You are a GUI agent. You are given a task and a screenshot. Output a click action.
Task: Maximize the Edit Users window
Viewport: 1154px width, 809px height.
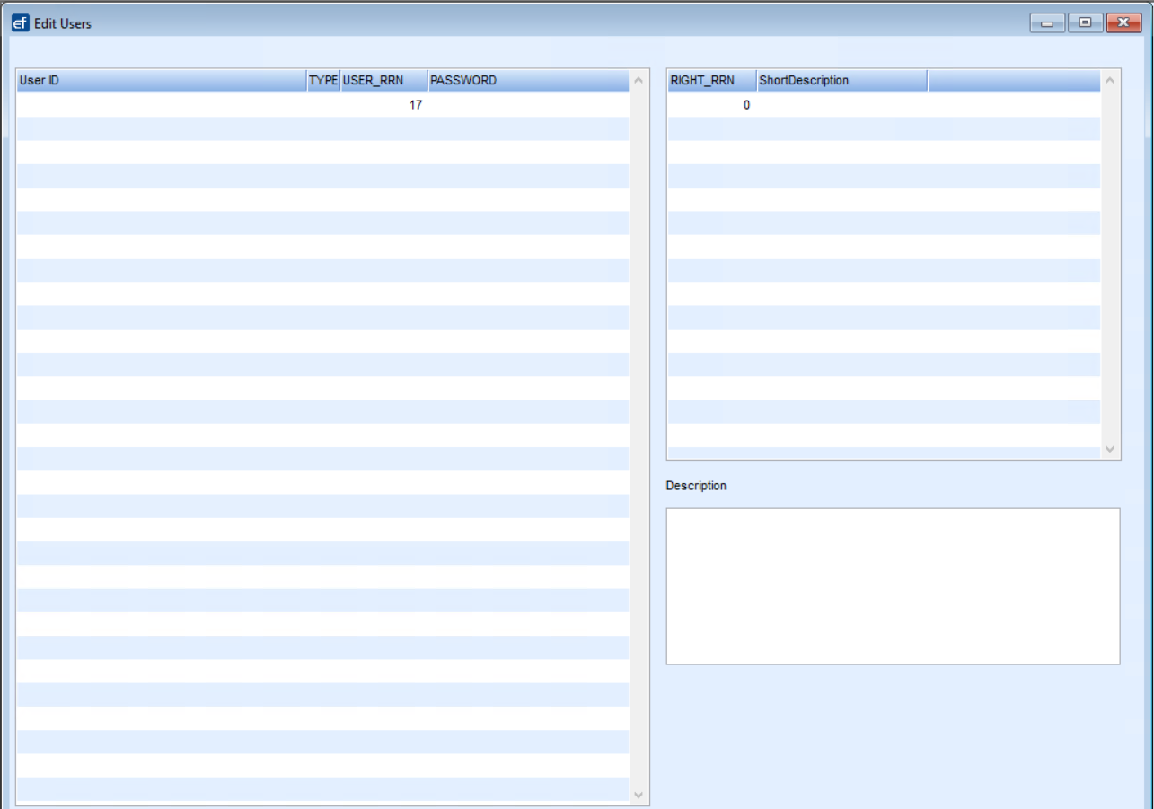click(1086, 23)
